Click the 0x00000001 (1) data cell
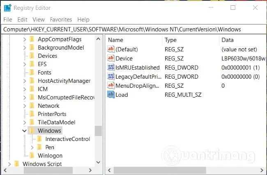 coord(240,68)
